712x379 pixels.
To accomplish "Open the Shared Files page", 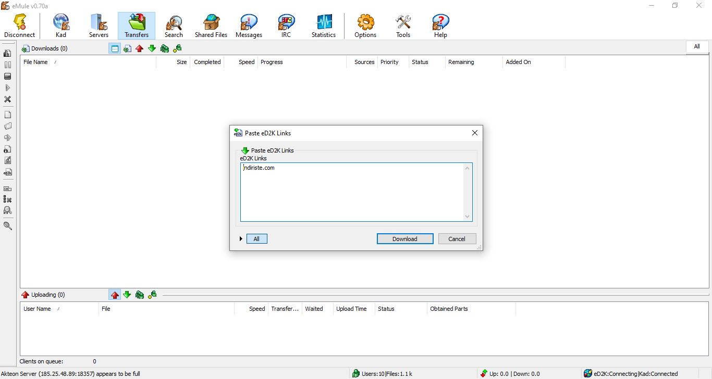I will pos(211,26).
